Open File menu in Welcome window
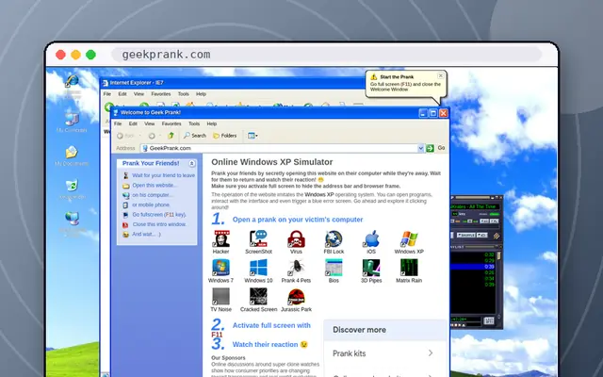This screenshot has height=377, width=603. pos(118,123)
